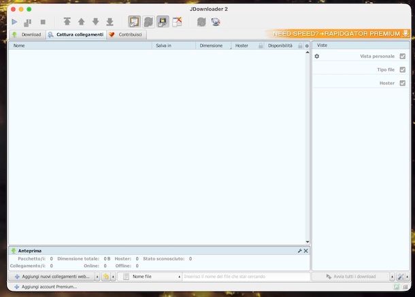Toggle the Hoster view checkbox
This screenshot has width=415, height=297.
pos(403,83)
